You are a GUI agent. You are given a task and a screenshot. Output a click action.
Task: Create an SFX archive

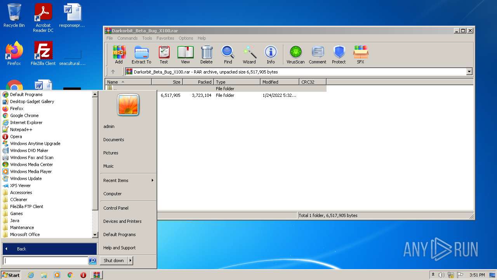point(361,54)
